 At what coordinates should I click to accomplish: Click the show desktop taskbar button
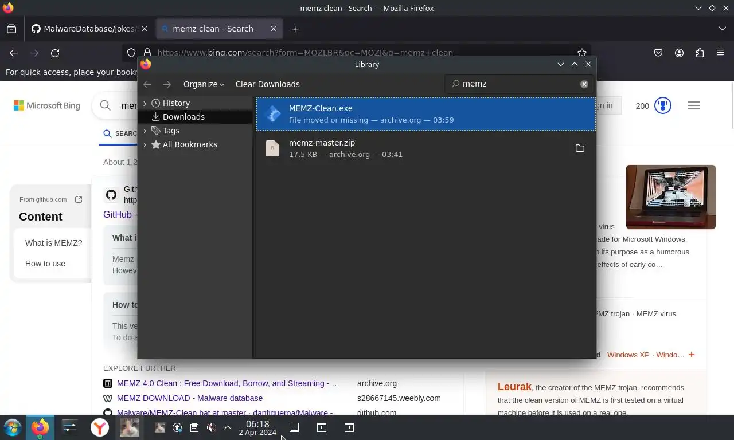coord(294,427)
